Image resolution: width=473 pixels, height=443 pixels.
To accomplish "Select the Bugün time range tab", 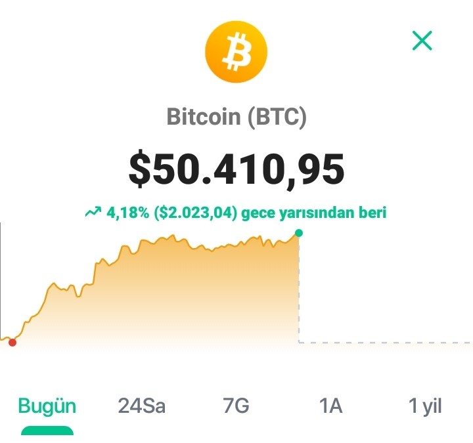I will (47, 406).
